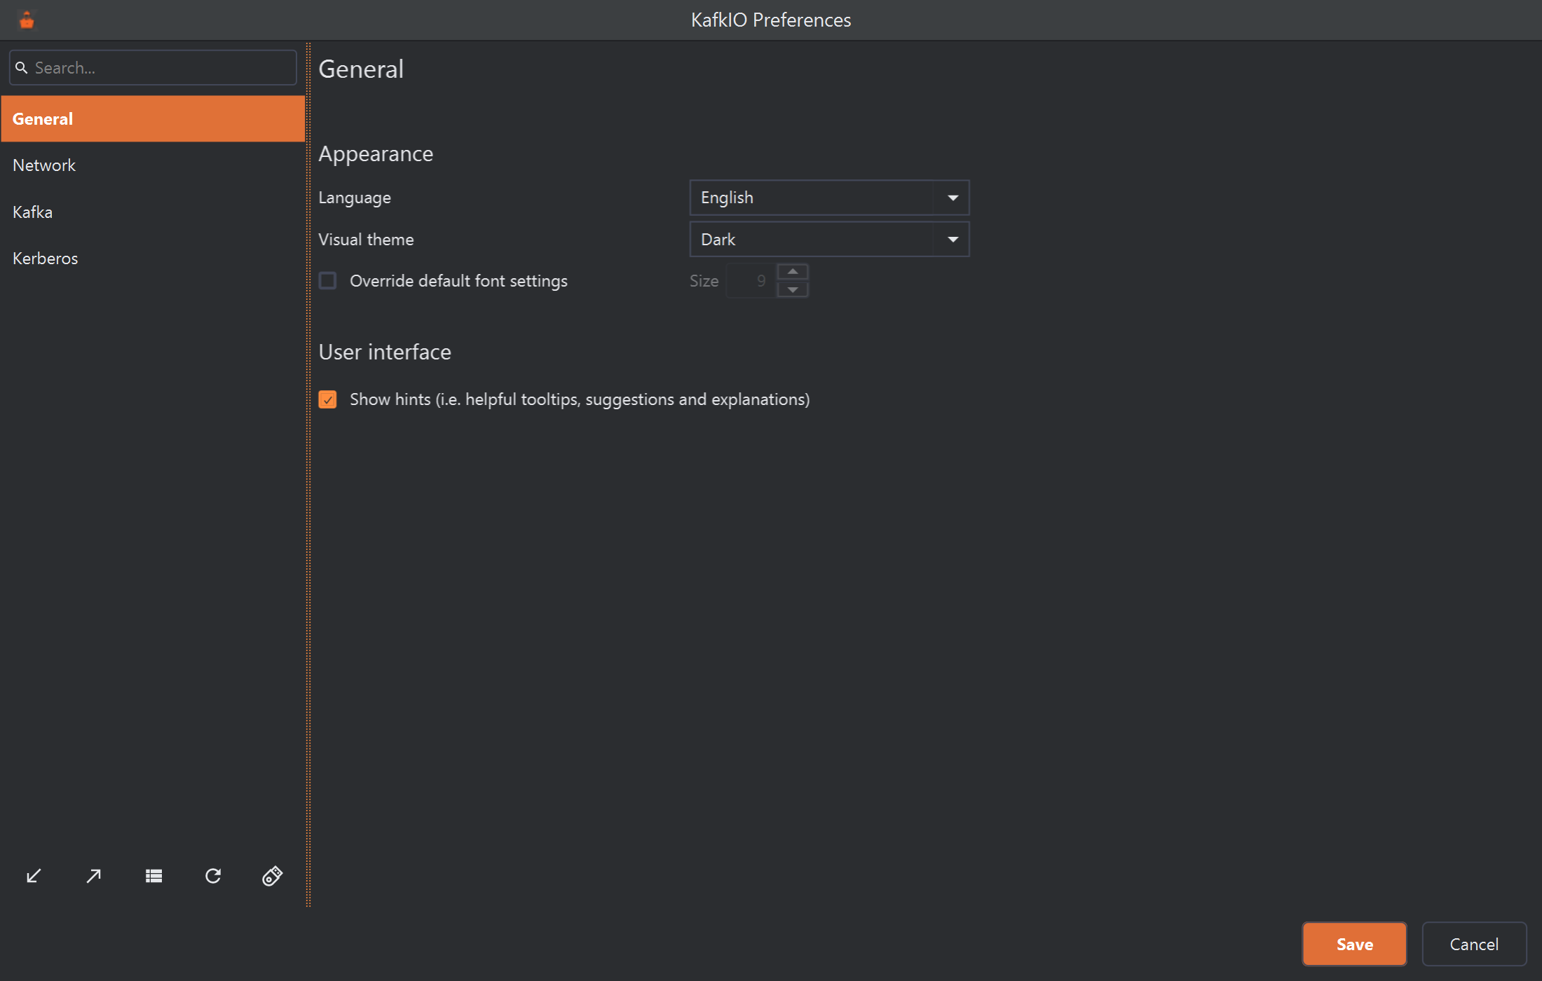The image size is (1542, 981).
Task: Click the import arrow icon in the bottom toolbar
Action: [34, 876]
